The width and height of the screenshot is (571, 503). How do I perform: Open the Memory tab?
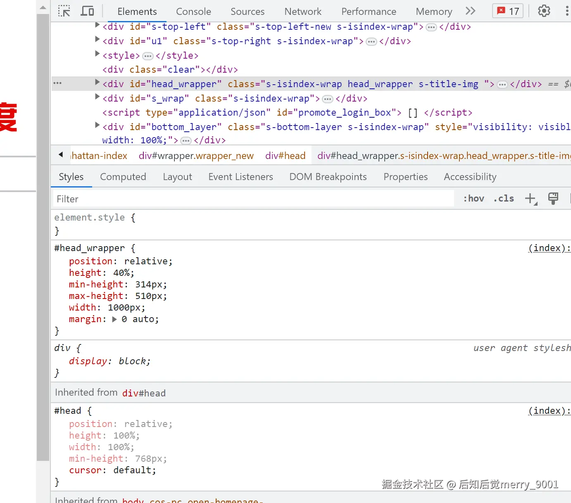pyautogui.click(x=434, y=12)
